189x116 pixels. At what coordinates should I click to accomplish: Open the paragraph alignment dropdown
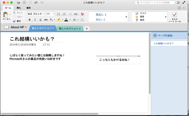(x=75, y=20)
